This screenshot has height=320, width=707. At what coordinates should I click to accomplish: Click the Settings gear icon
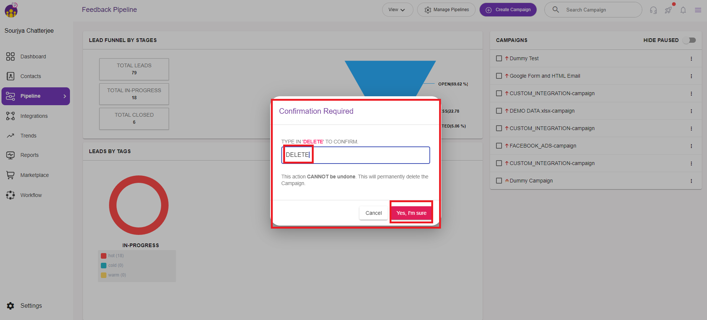tap(10, 306)
